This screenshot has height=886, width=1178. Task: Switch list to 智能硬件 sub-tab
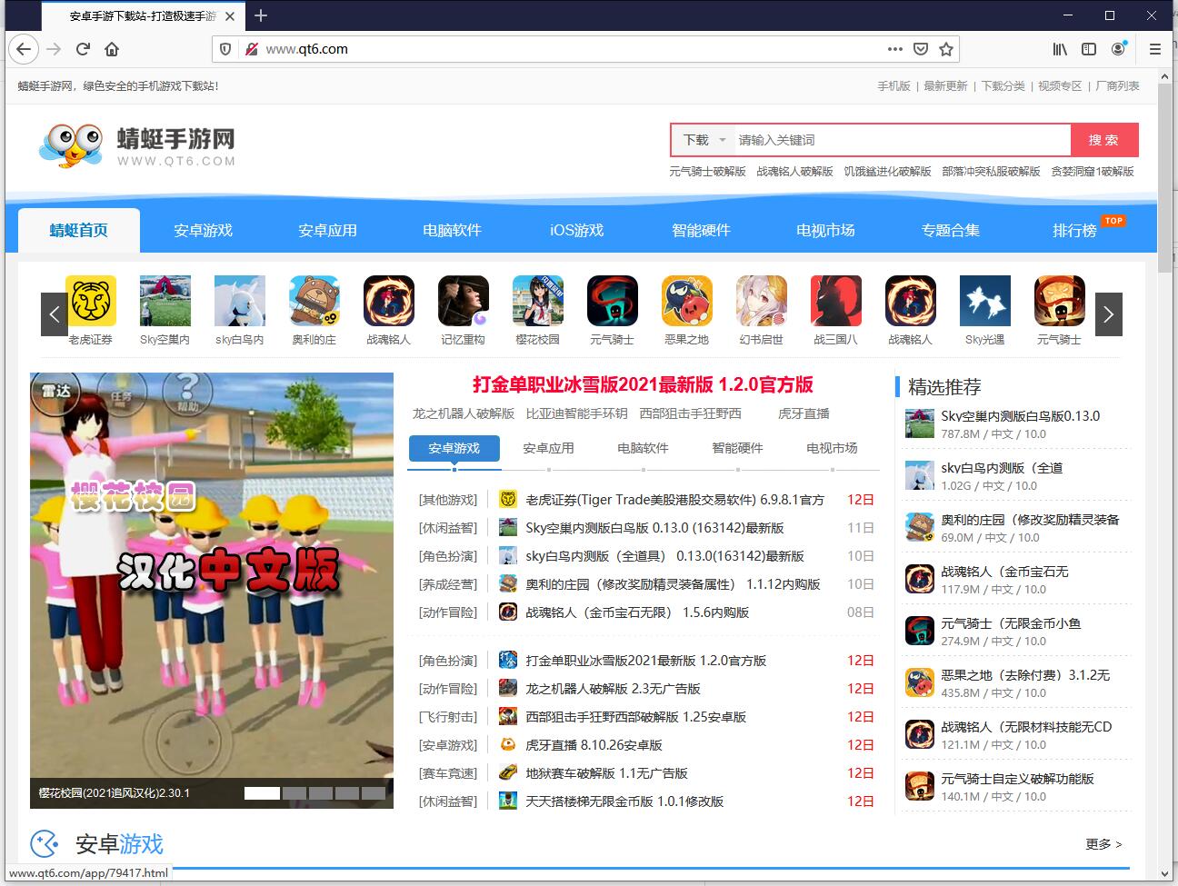coord(737,448)
